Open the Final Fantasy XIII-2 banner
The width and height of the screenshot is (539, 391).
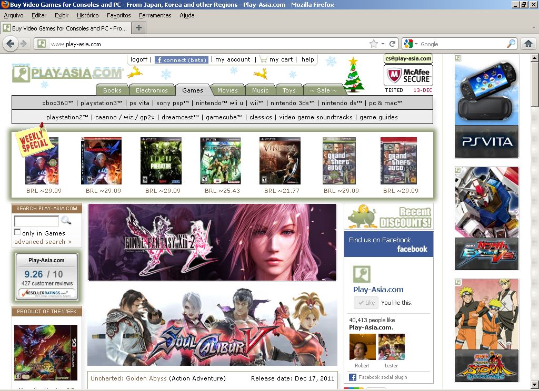[x=212, y=242]
